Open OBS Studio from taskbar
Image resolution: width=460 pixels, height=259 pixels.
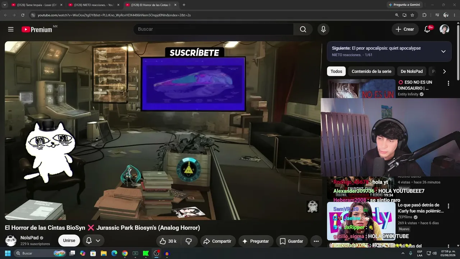pos(156,253)
